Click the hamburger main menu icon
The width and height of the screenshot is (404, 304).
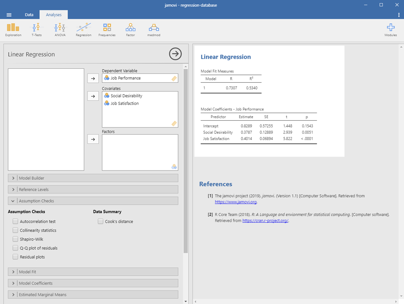point(9,15)
